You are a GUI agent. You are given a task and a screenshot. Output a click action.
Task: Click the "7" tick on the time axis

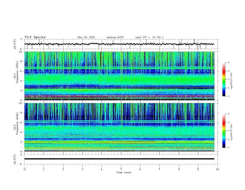pyautogui.click(x=159, y=169)
